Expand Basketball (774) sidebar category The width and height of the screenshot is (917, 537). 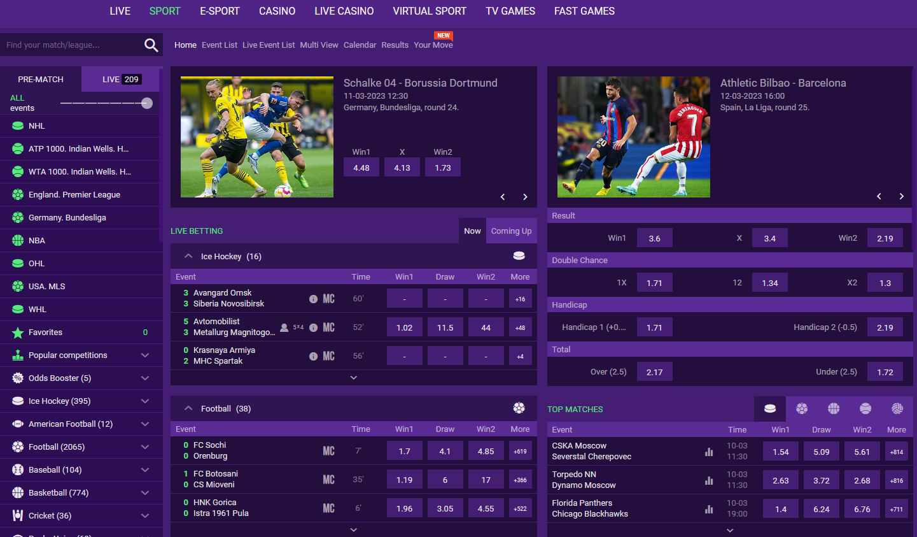145,493
